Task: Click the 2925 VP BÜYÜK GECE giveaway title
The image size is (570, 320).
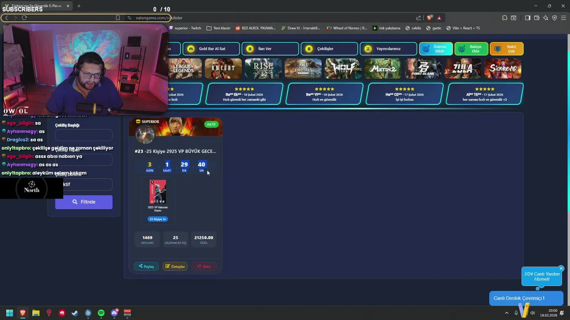Action: [175, 151]
